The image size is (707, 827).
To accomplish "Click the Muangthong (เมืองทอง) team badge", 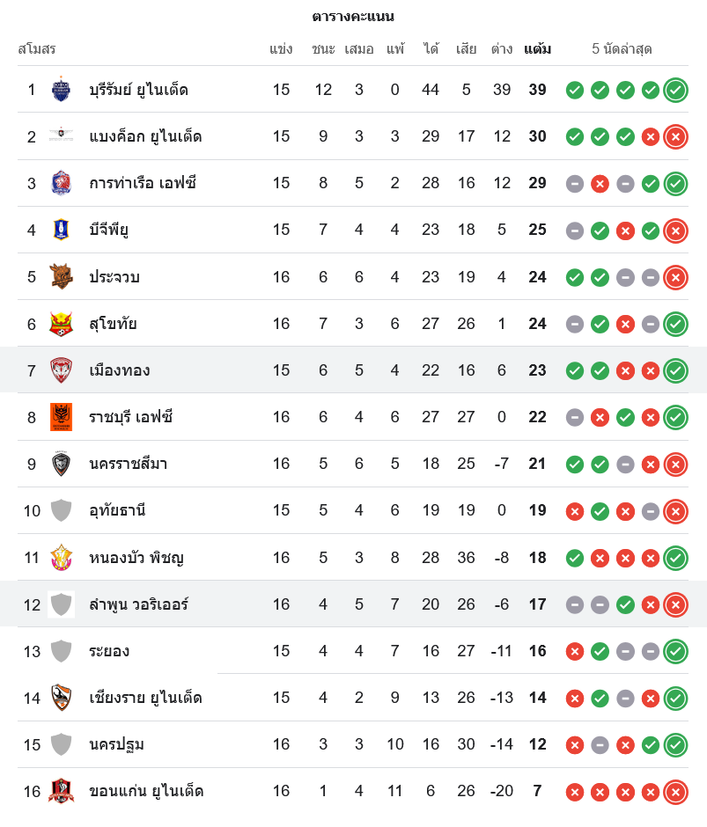I will coord(61,370).
